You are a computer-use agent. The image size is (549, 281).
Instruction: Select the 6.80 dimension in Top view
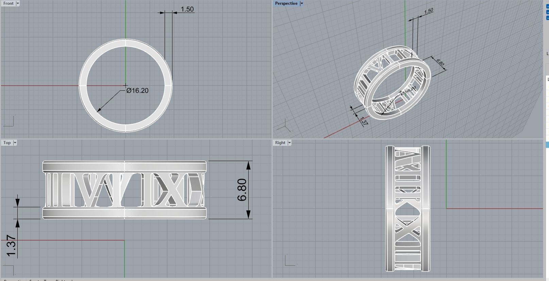(242, 190)
